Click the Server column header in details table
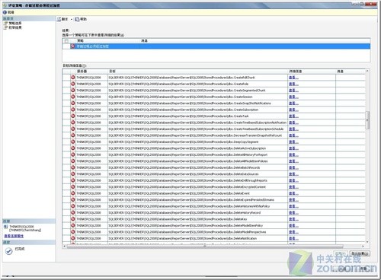The width and height of the screenshot is (381, 280). click(x=91, y=72)
